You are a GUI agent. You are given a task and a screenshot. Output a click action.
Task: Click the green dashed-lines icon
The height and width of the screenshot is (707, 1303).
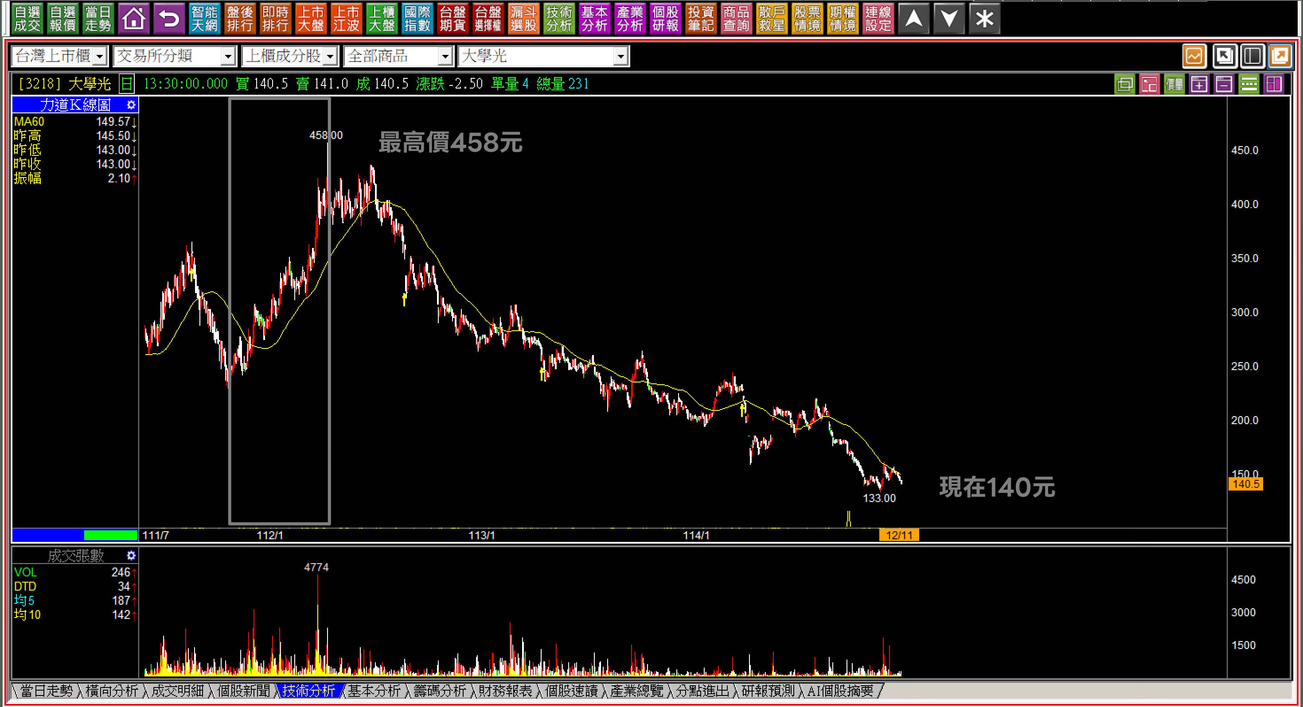coord(1249,85)
